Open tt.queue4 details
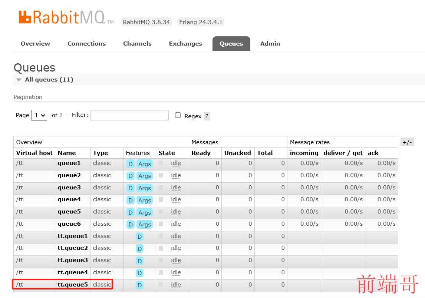The image size is (425, 298). 73,272
